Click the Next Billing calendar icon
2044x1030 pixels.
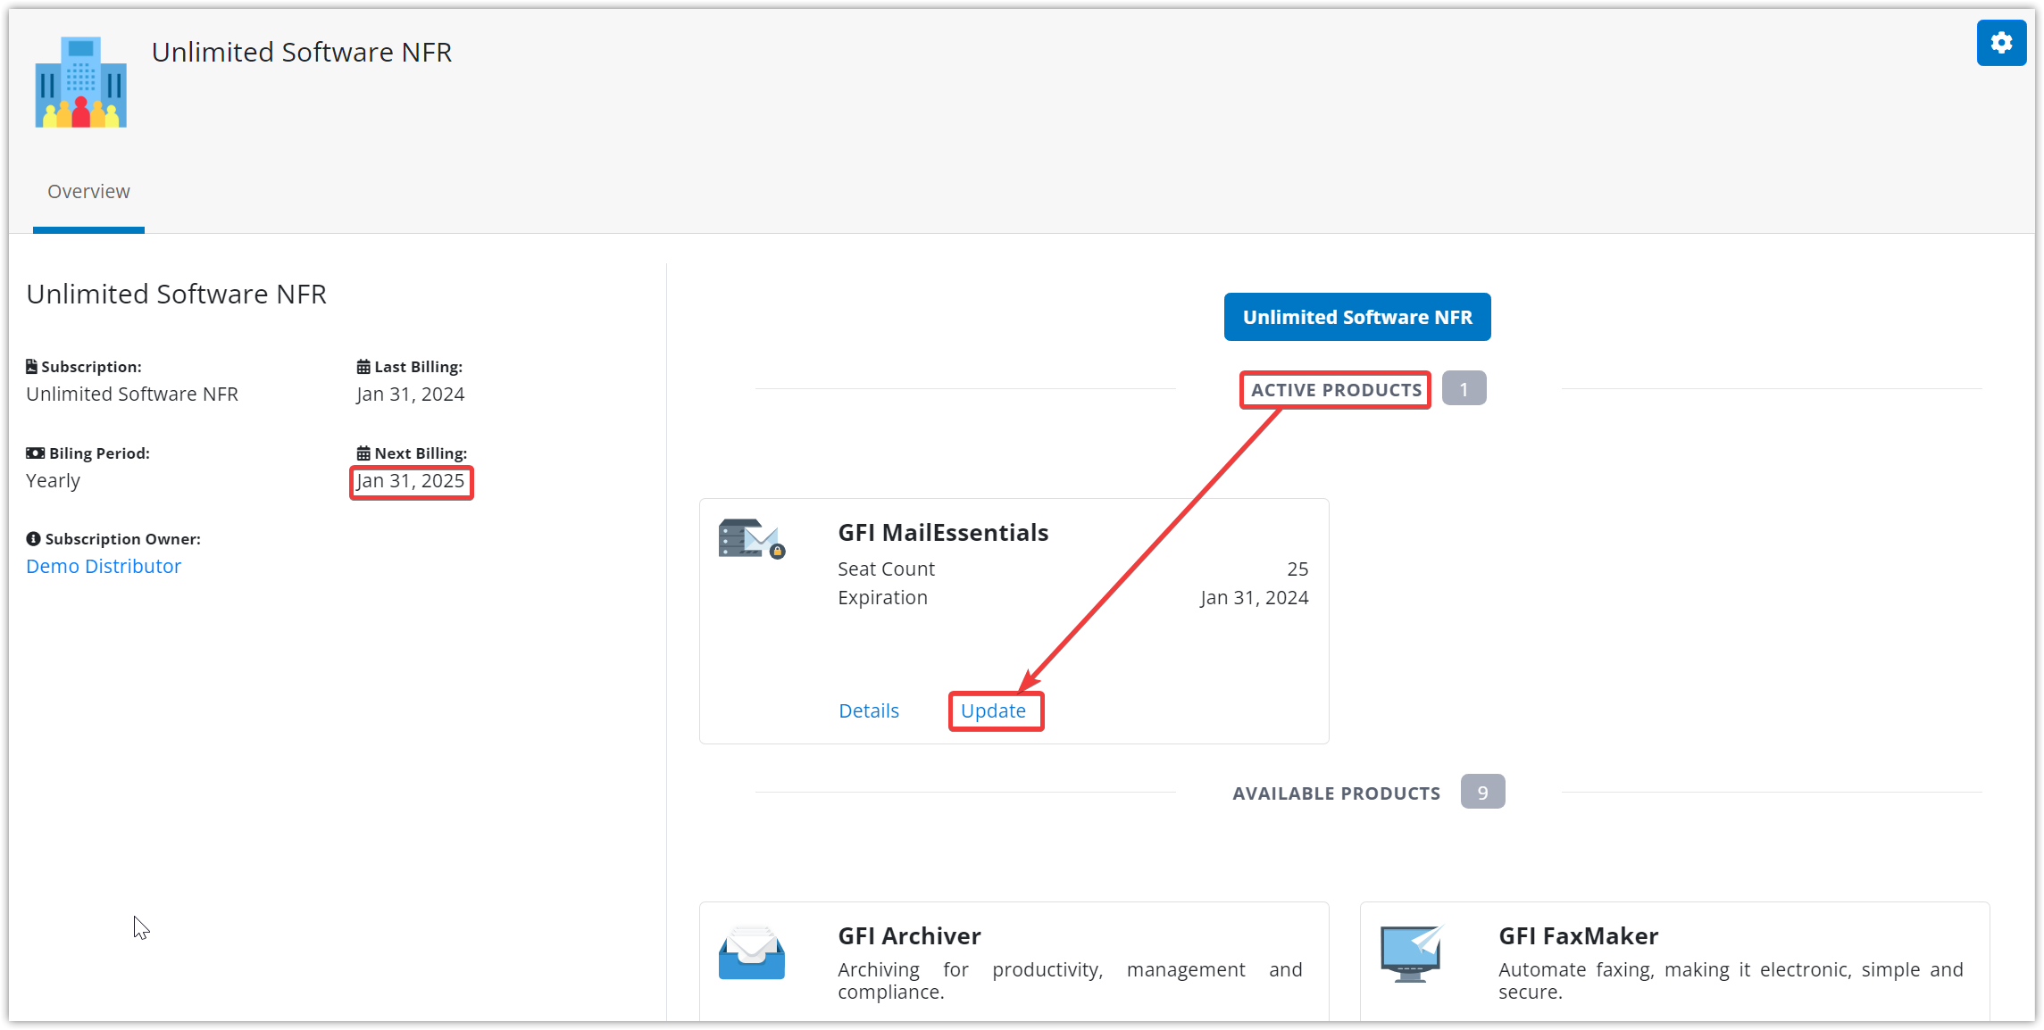point(363,453)
